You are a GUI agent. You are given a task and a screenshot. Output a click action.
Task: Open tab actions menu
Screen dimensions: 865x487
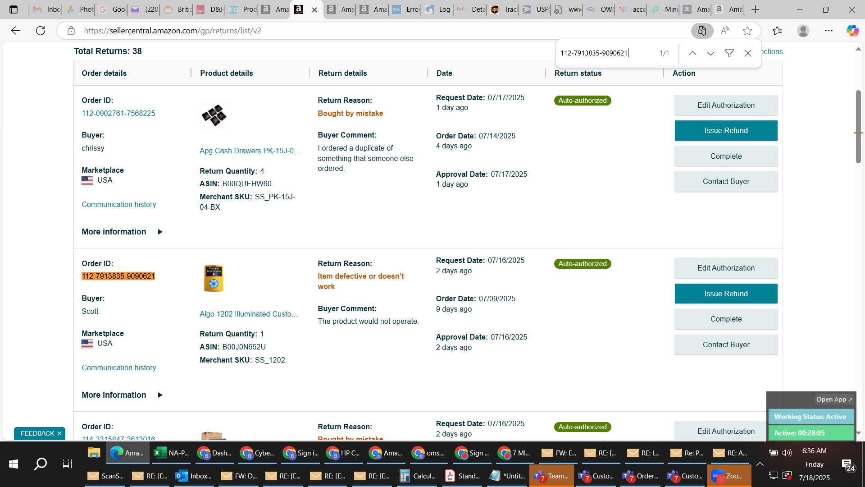[x=14, y=9]
